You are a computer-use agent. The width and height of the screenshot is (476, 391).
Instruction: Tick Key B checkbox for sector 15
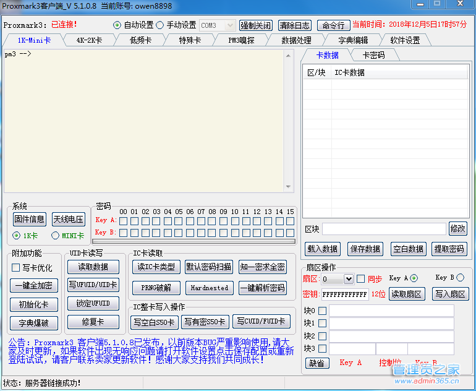point(290,233)
